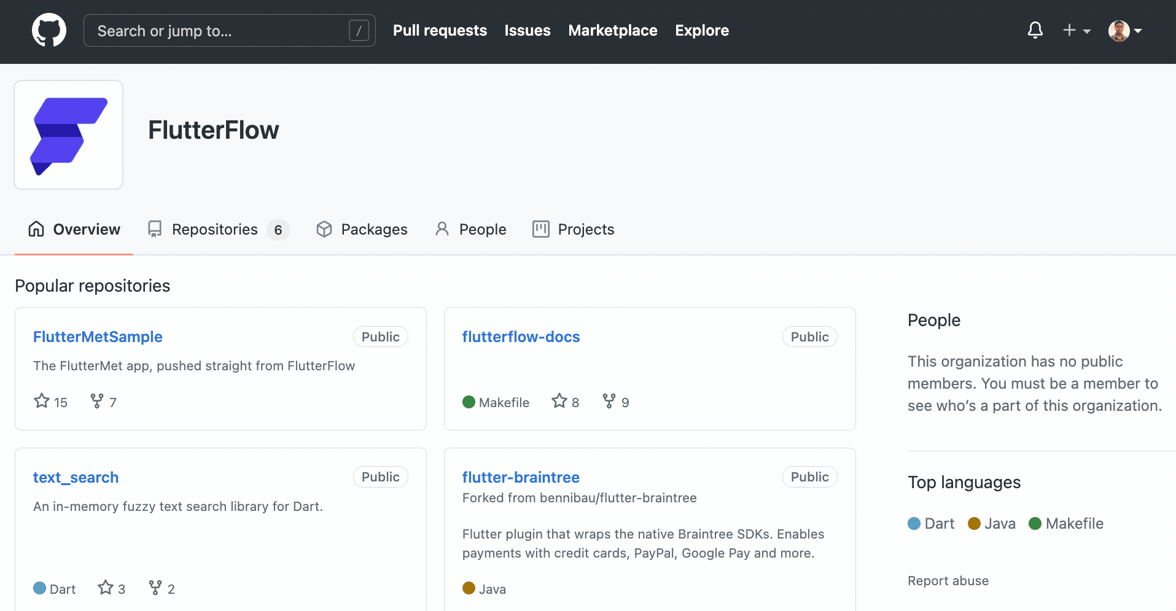Focus the Search or jump to field

point(229,30)
